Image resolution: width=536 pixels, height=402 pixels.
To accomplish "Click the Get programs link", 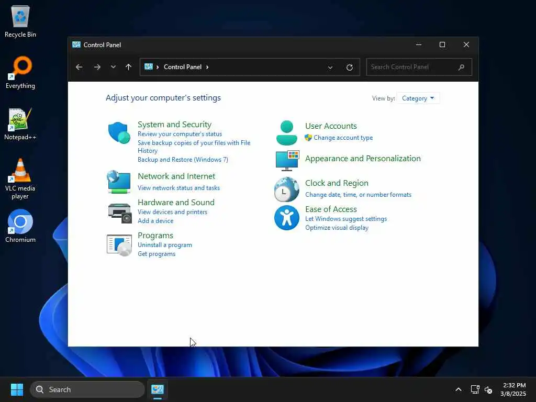I will (x=157, y=254).
